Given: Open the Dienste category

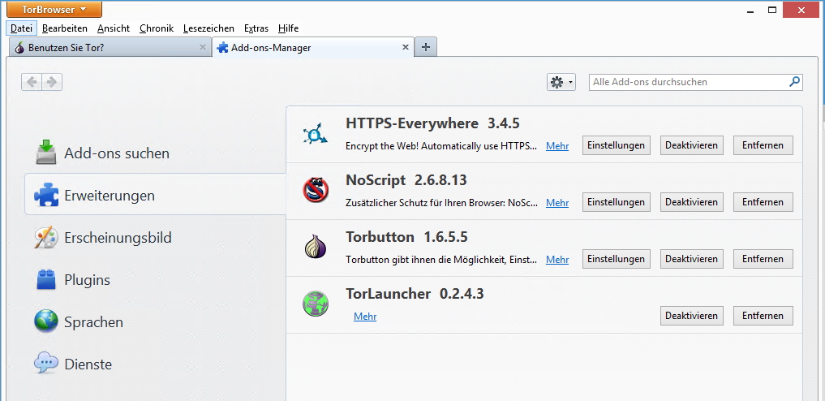Looking at the screenshot, I should point(155,364).
